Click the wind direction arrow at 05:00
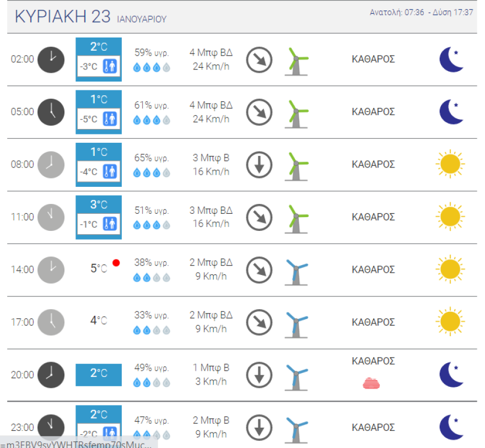 click(x=259, y=112)
